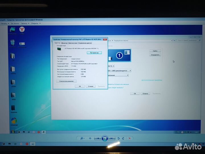Open the resolution dropdown showing 1080 (рекомендуется)
The width and height of the screenshot is (205, 154).
tap(120, 71)
